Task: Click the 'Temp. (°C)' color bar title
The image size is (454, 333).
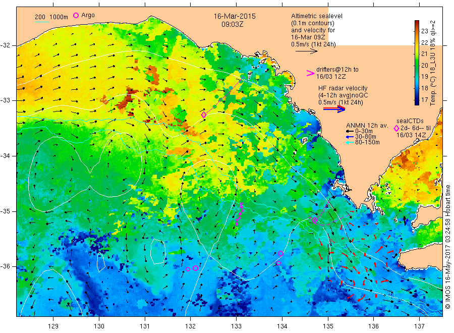Action: (x=433, y=91)
